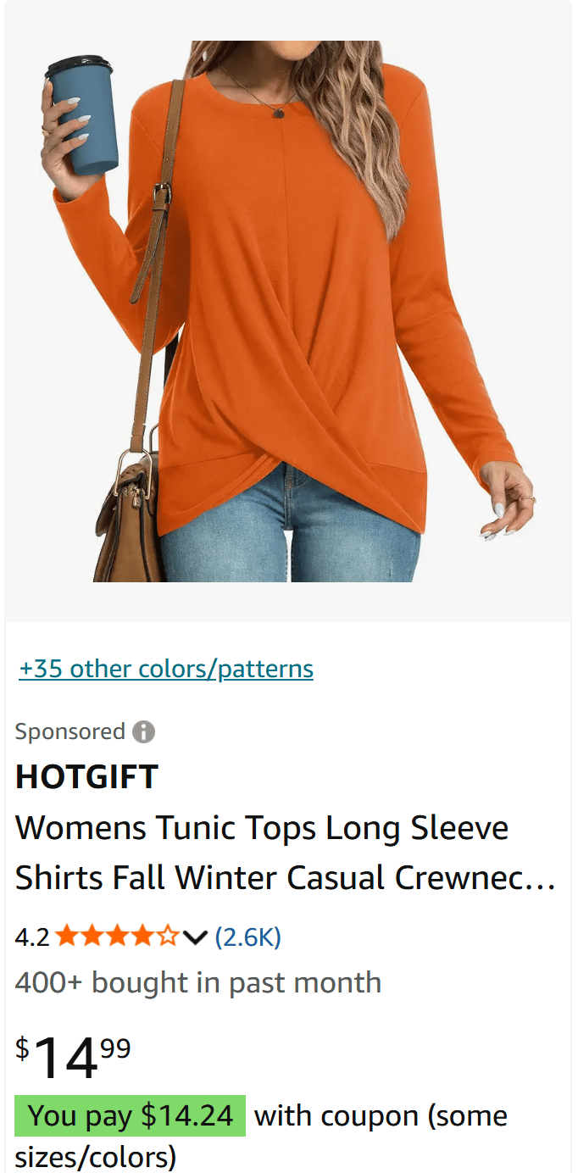578x1173 pixels.
Task: Click the HOTGIFT brand name
Action: tap(86, 777)
